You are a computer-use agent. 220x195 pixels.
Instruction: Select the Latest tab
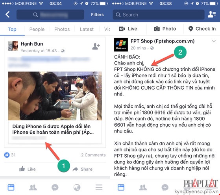(87, 29)
